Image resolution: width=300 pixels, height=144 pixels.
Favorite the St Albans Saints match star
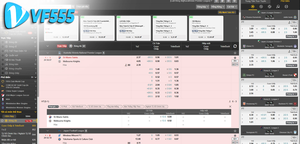point(235,57)
